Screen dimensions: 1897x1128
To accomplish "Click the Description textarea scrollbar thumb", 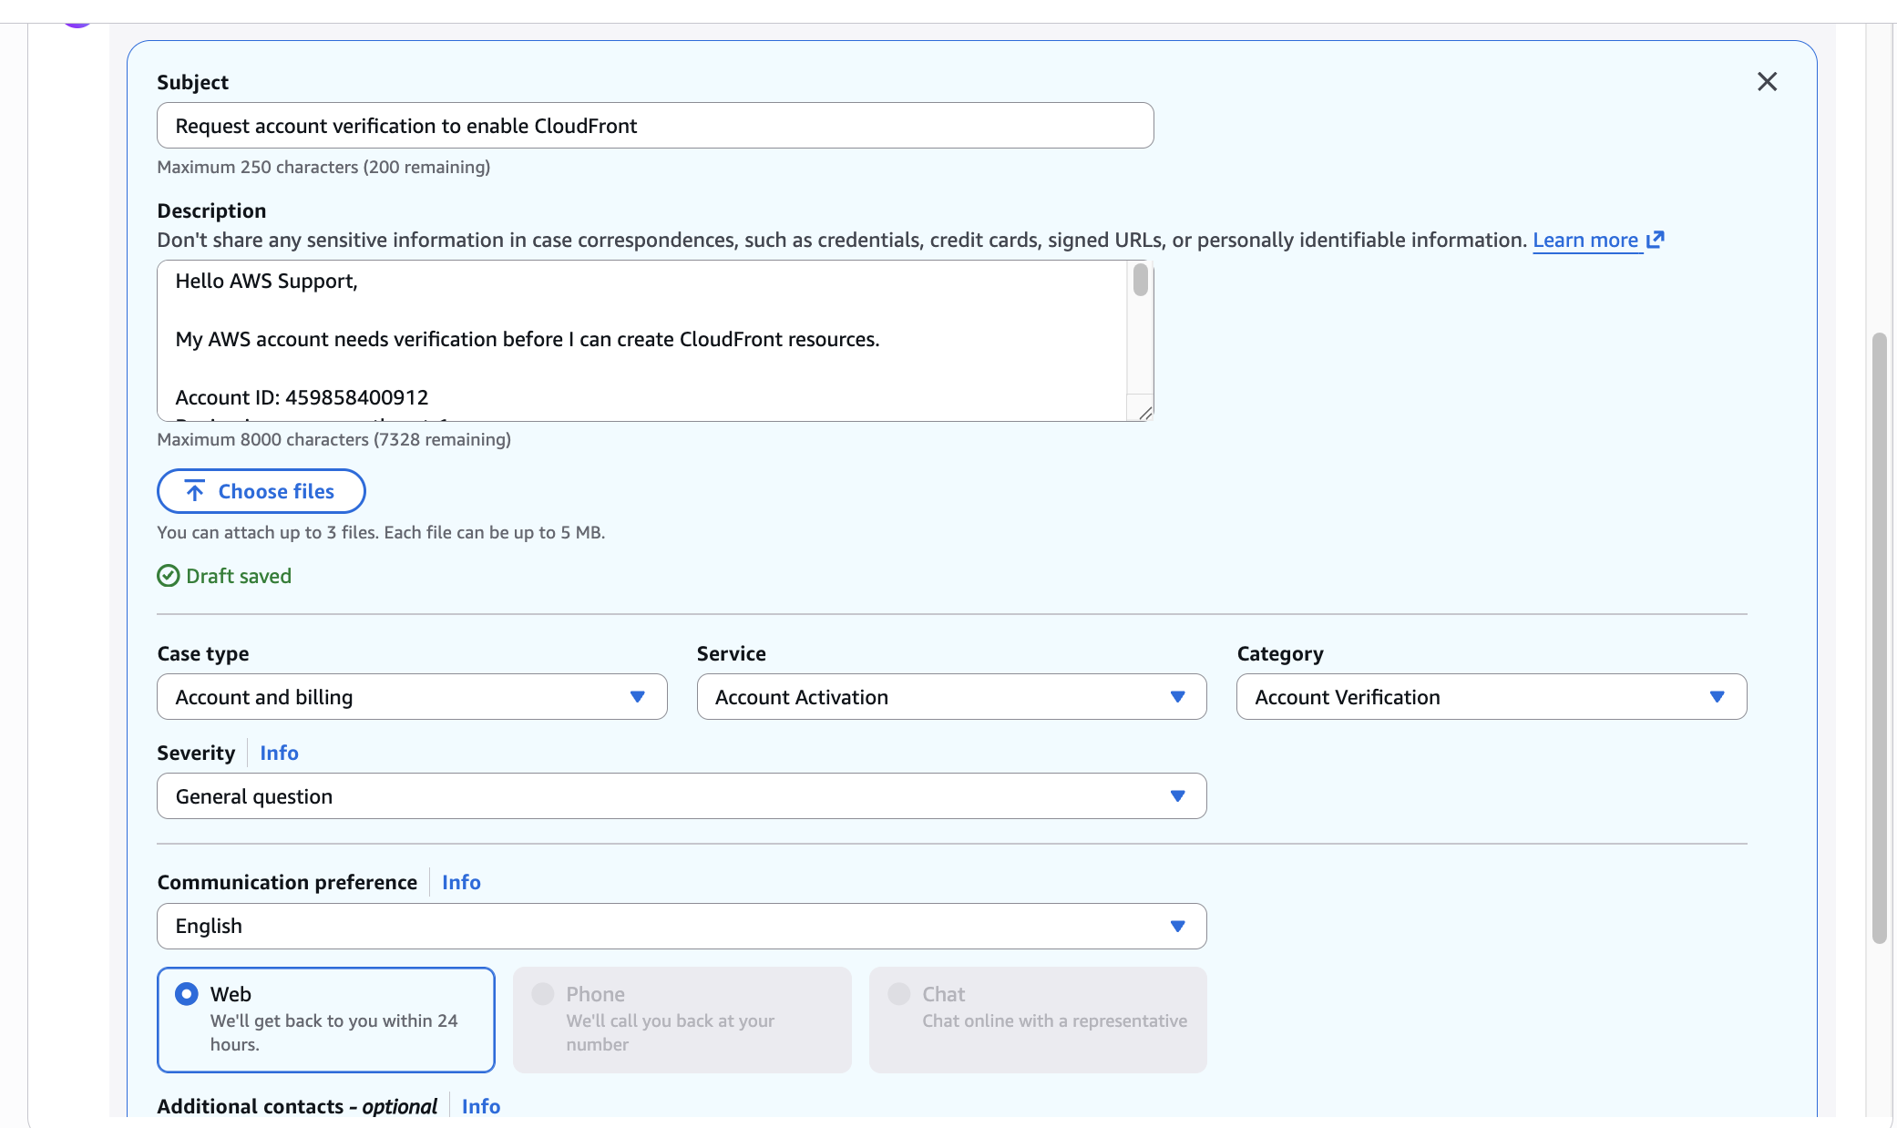I will (1141, 280).
